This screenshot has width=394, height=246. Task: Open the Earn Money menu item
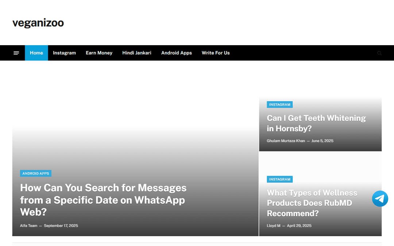pos(99,53)
